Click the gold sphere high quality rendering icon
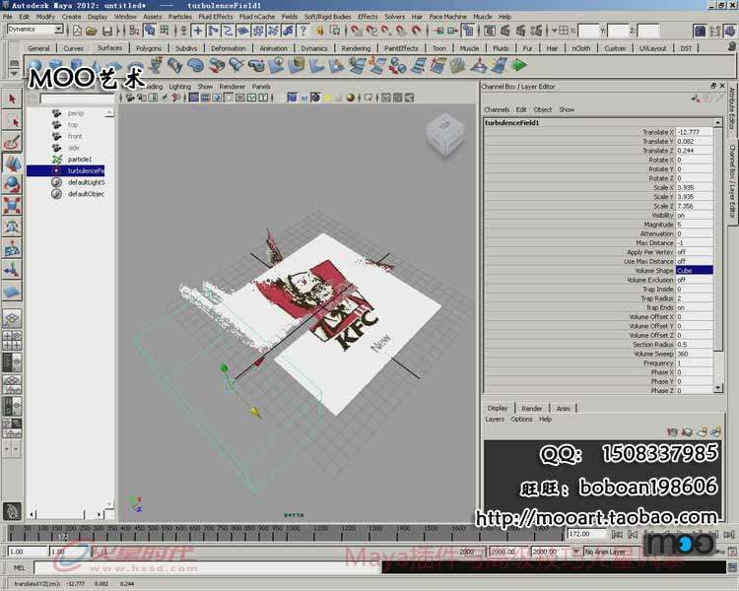Image resolution: width=739 pixels, height=591 pixels. (x=350, y=98)
